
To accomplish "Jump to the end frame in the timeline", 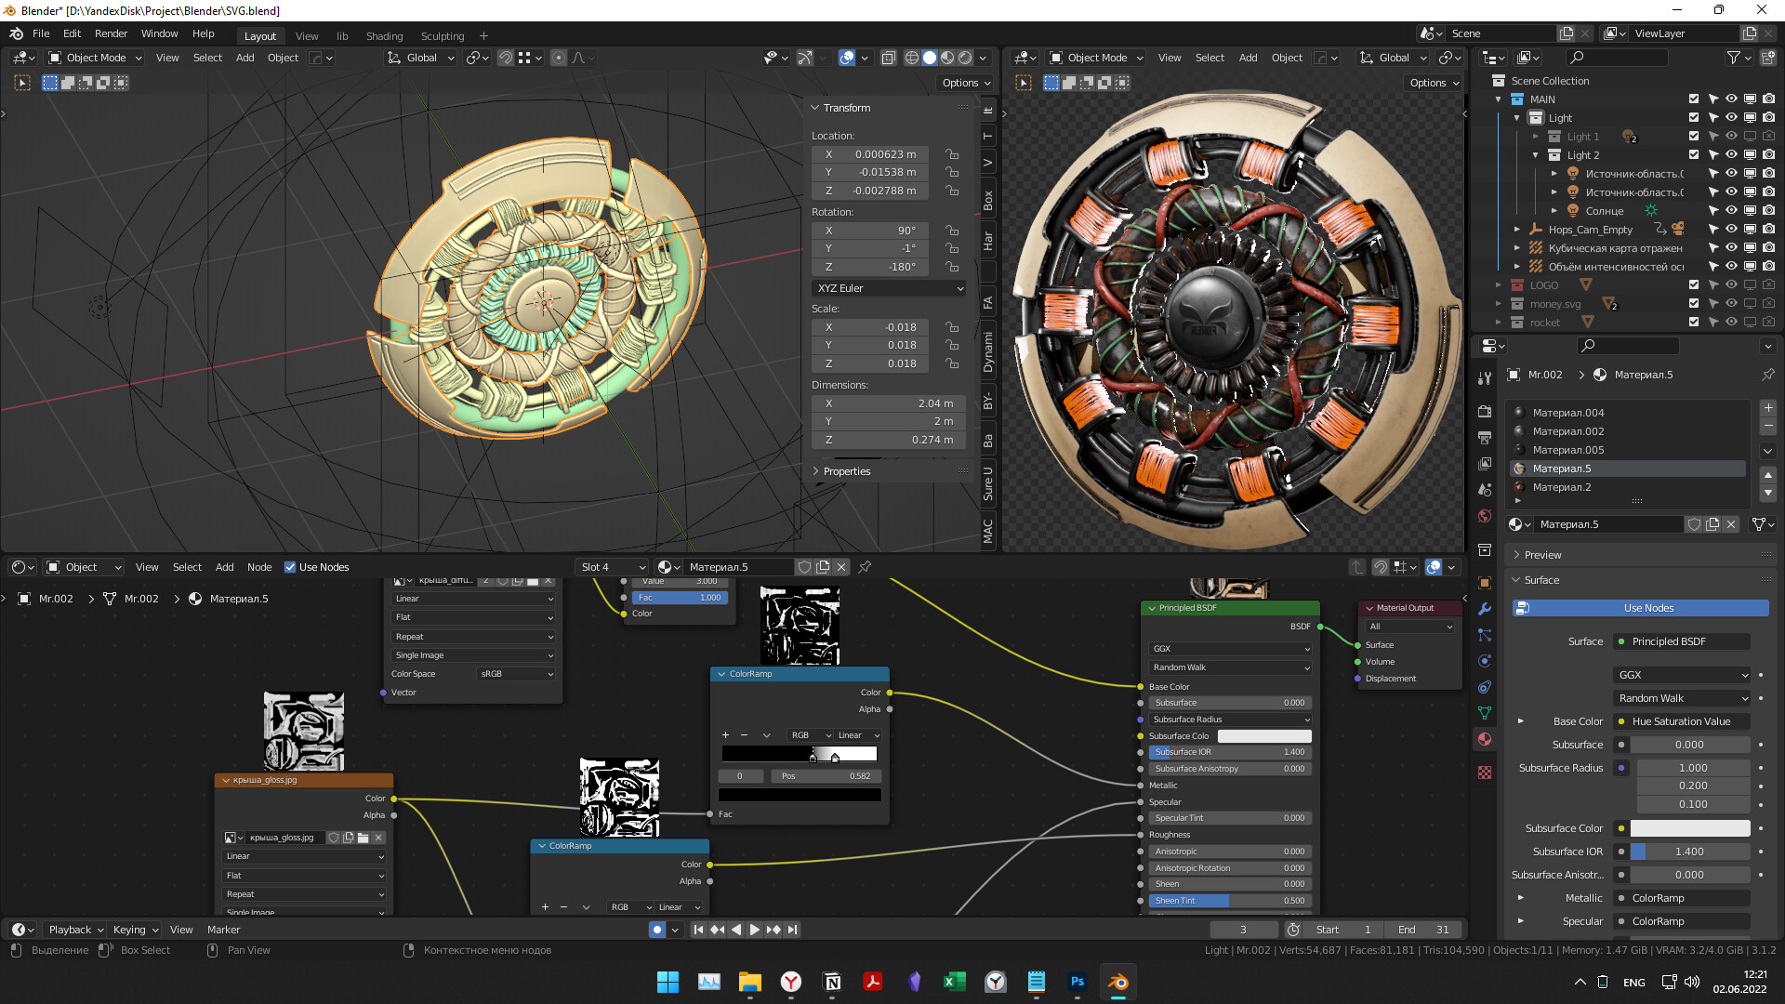I will click(x=792, y=930).
